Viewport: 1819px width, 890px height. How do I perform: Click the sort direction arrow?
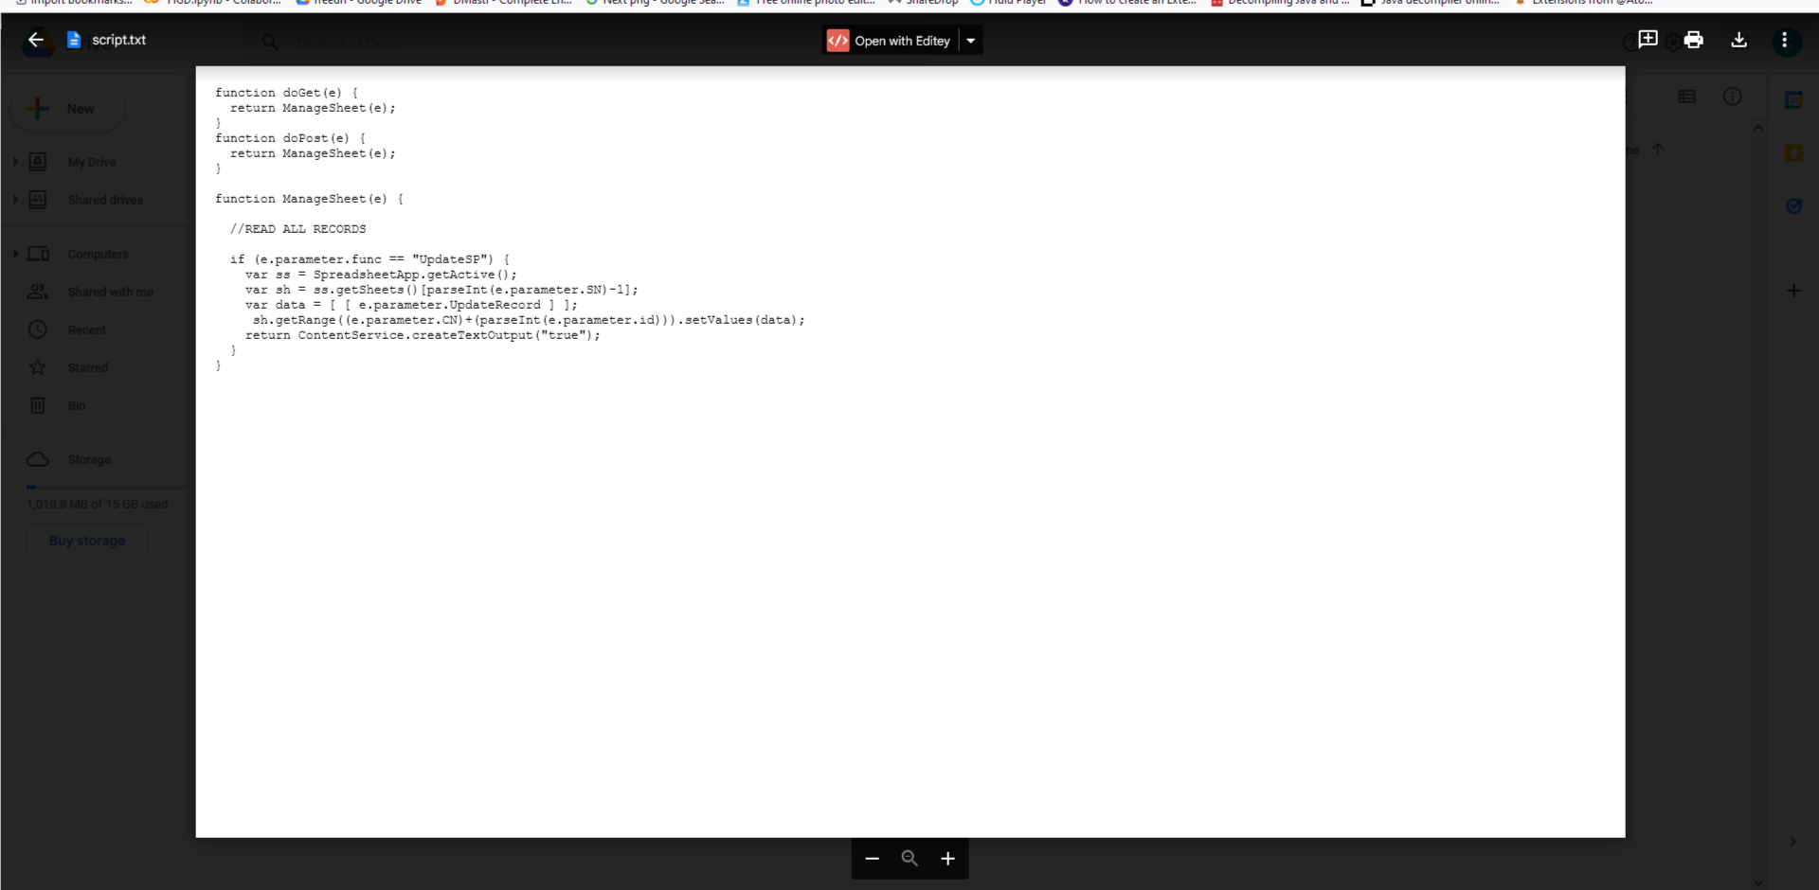(1658, 150)
